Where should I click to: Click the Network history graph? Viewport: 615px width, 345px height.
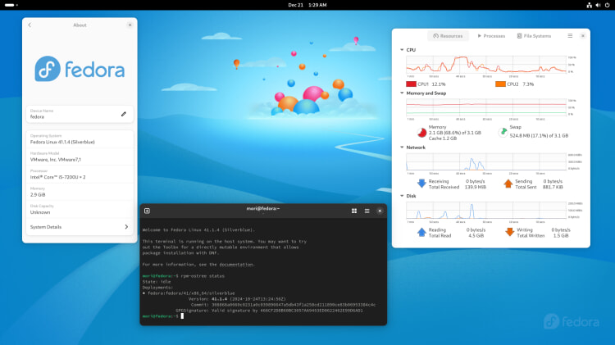486,162
